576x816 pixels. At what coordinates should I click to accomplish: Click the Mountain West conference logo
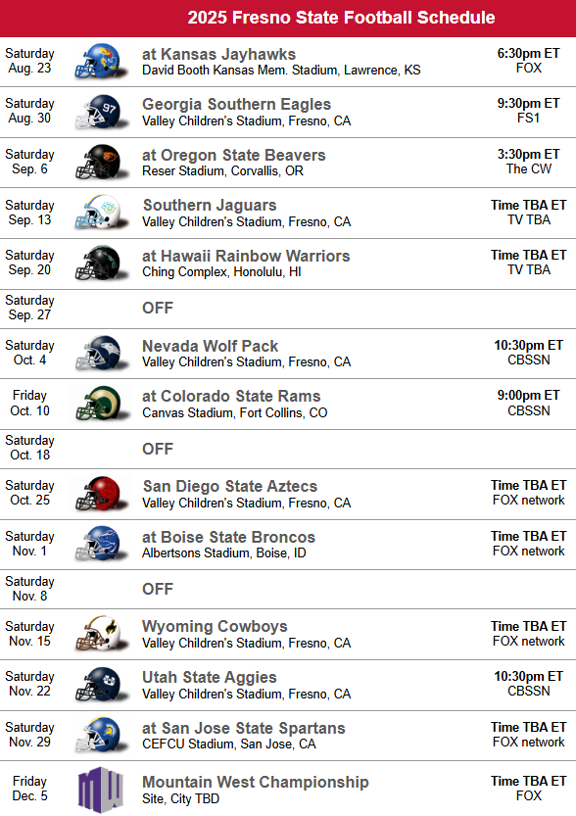(x=101, y=789)
